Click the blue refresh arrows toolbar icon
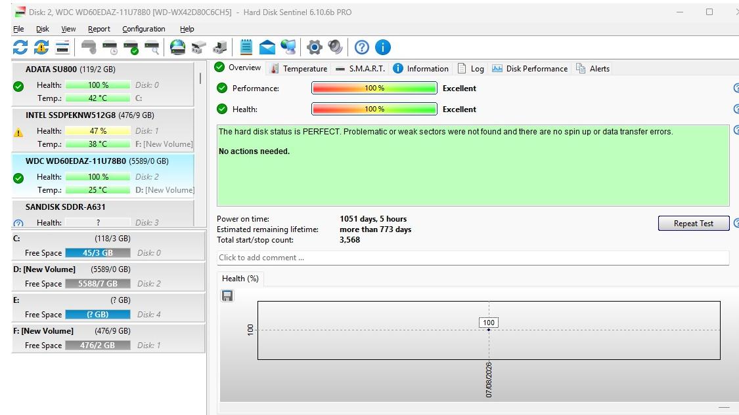 [20, 47]
